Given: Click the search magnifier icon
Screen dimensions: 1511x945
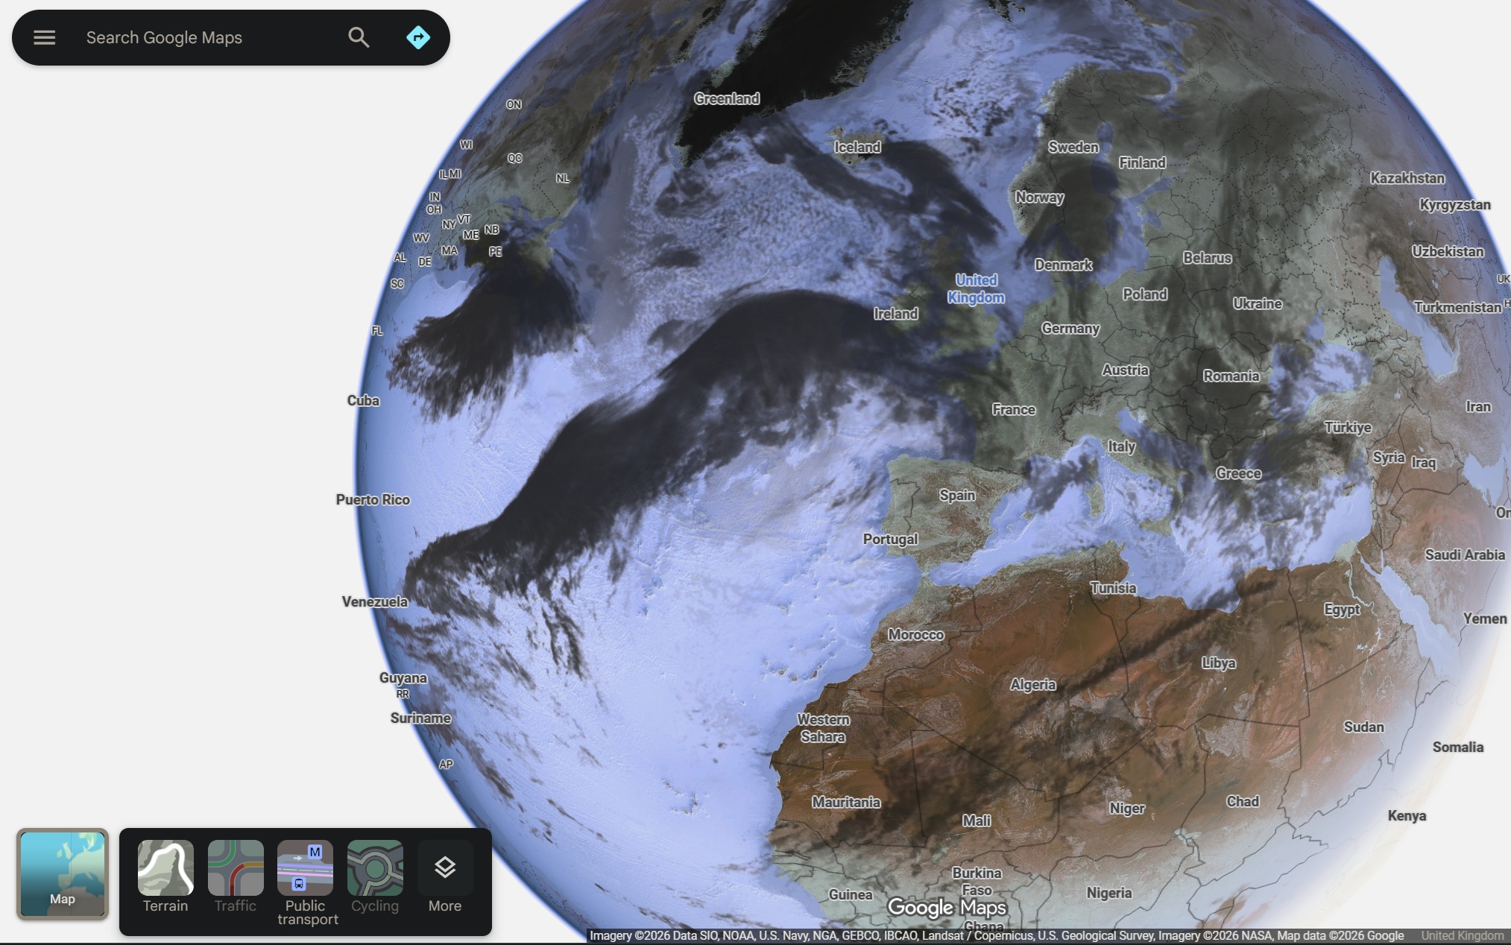Looking at the screenshot, I should point(359,37).
